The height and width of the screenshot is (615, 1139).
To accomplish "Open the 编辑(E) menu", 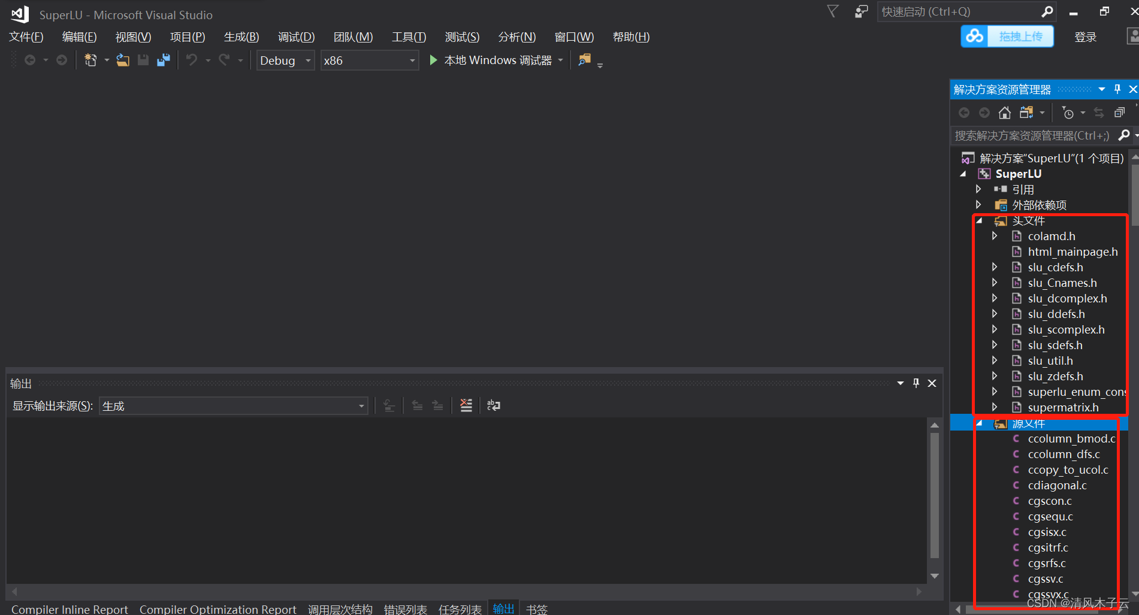I will pos(80,37).
